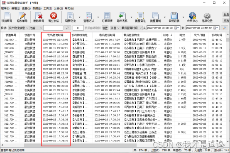Open the 并且 logic dropdown

pos(115,28)
